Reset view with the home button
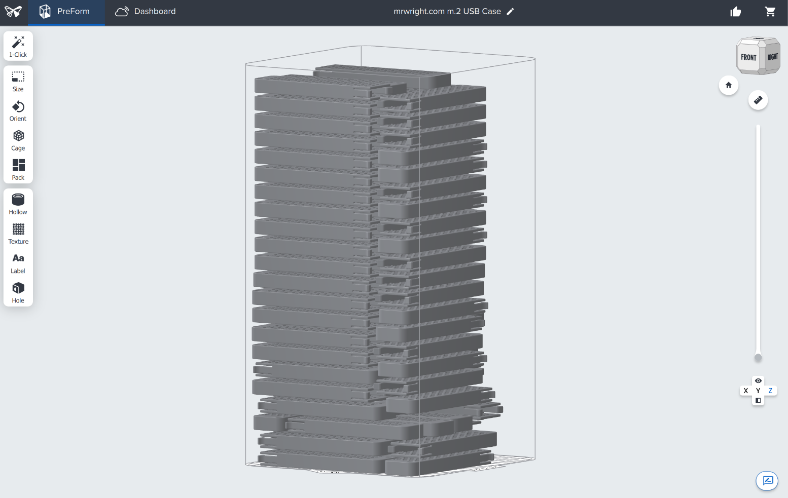The height and width of the screenshot is (498, 788). click(729, 85)
